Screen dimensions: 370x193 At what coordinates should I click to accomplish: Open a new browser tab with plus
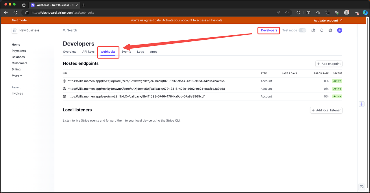(84, 5)
